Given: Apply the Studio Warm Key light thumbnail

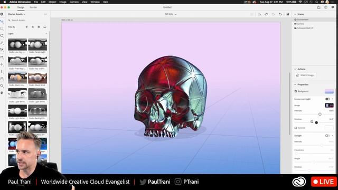Looking at the screenshot, I should 17,78.
